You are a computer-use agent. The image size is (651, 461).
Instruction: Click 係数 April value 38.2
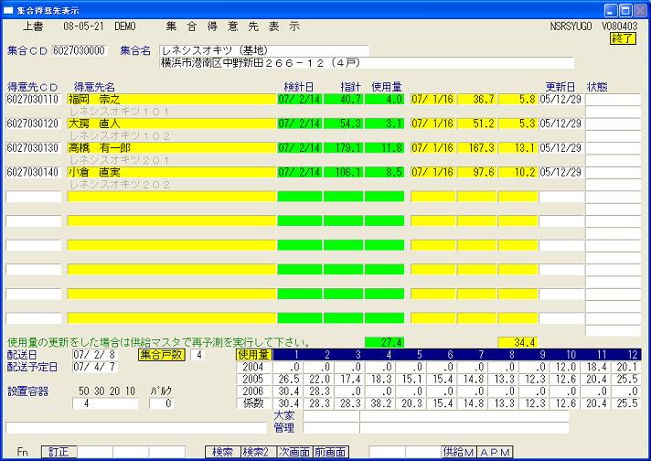[x=380, y=403]
